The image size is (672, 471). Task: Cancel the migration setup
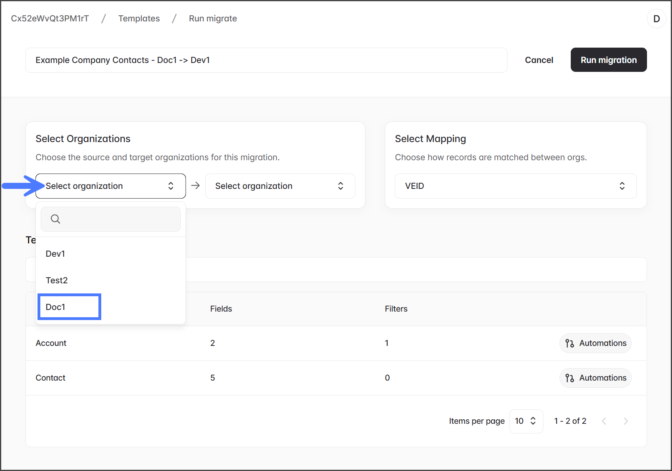(539, 60)
